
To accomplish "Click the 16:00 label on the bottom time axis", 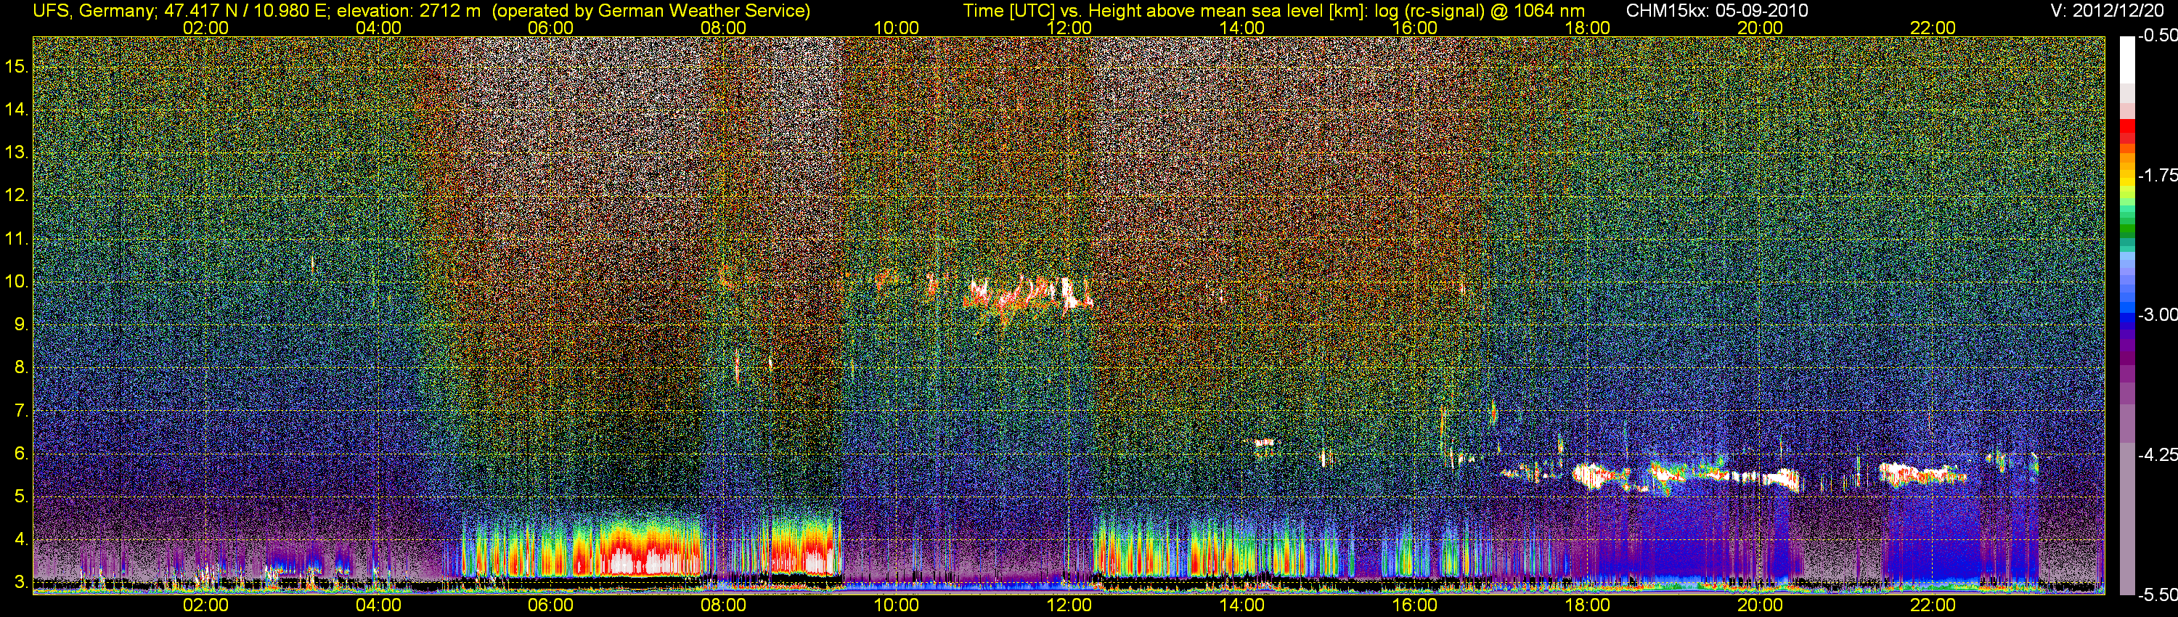I will click(x=1414, y=605).
